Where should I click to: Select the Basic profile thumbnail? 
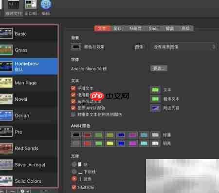6,33
